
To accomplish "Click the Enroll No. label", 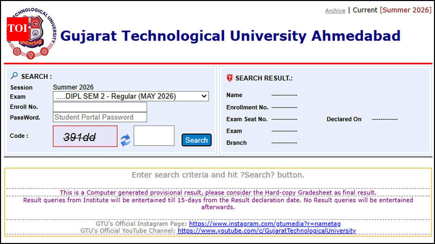I will (x=24, y=107).
